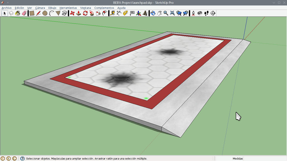Screen dimensions: 287x161
Task: Activate the Rotate tool
Action: [x=85, y=13]
